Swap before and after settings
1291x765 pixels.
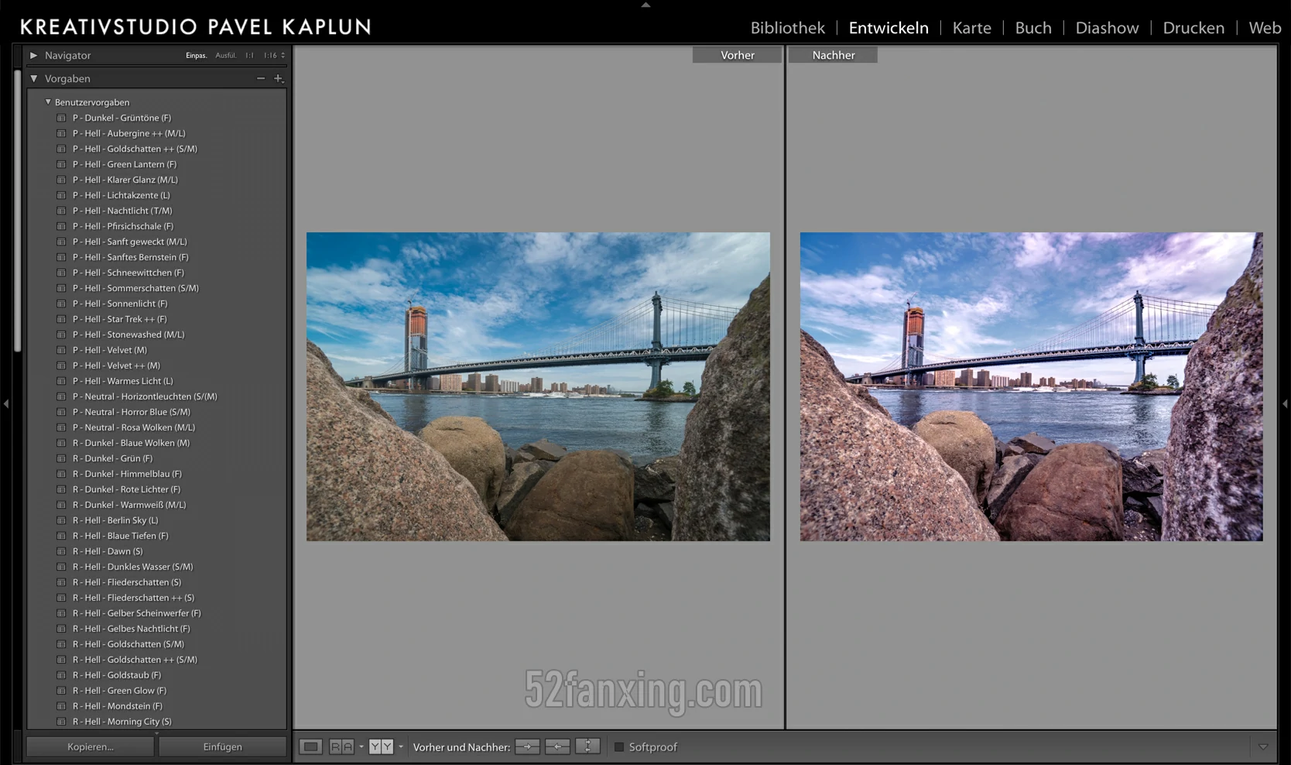point(587,747)
